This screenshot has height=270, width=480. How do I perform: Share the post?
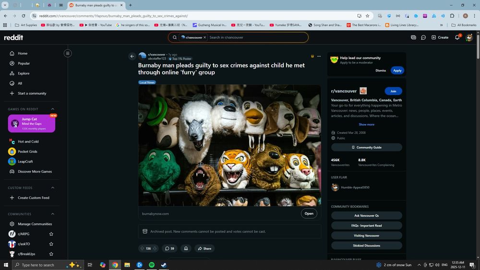[204, 248]
